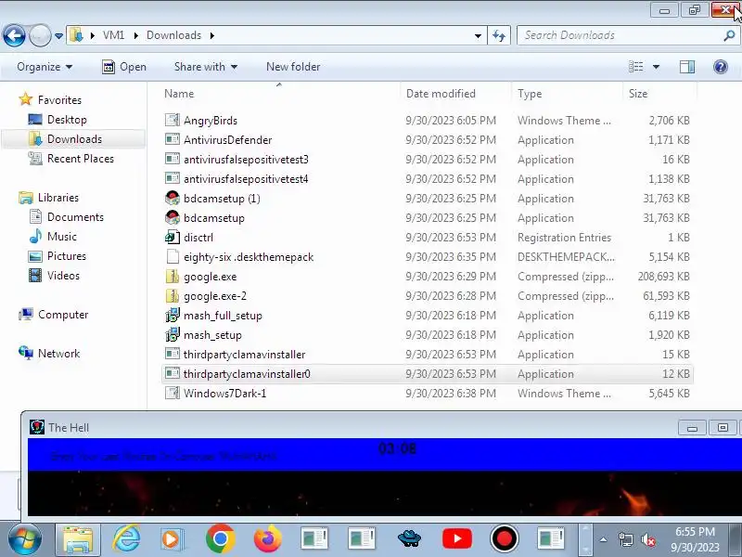Sort by Size column header
The width and height of the screenshot is (742, 557).
(660, 94)
